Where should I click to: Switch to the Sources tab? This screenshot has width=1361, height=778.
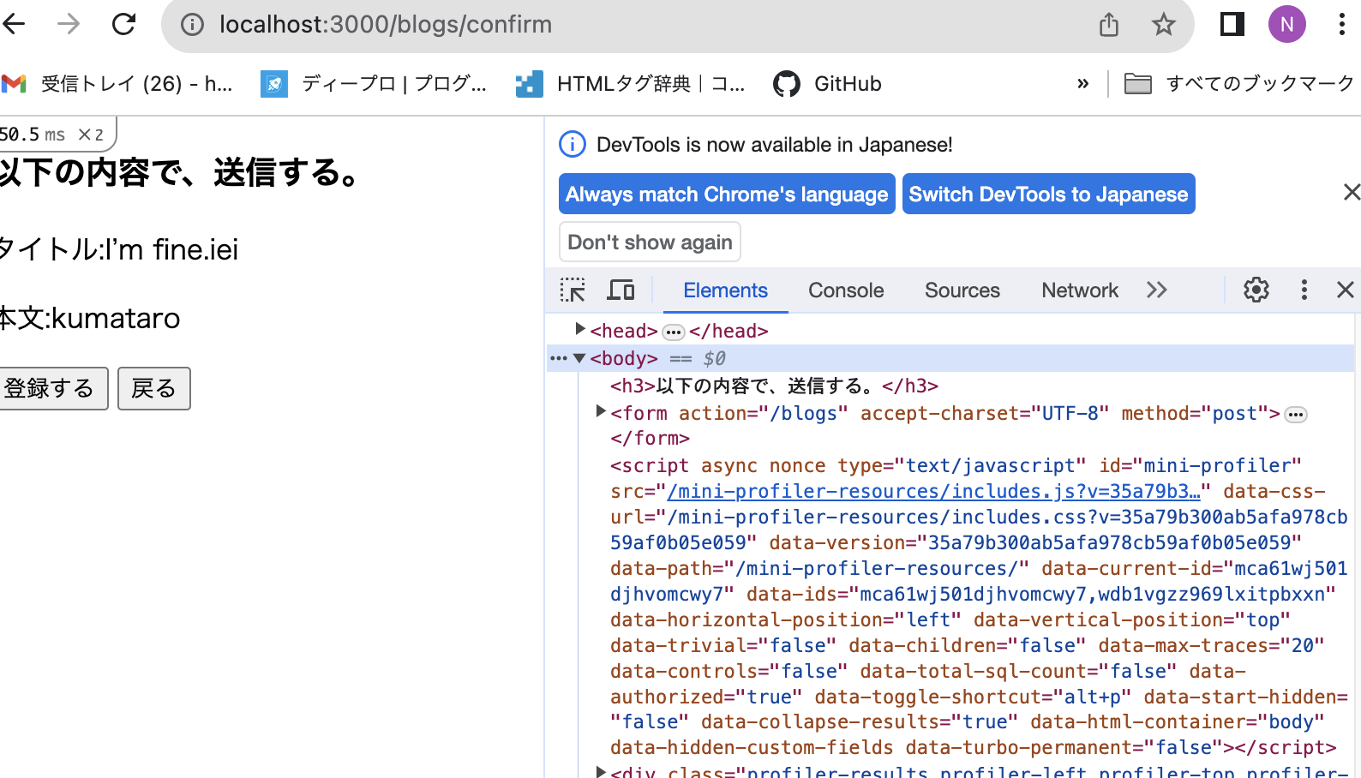point(962,290)
